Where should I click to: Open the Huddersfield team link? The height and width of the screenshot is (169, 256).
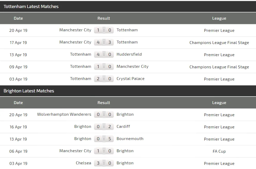[129, 54]
